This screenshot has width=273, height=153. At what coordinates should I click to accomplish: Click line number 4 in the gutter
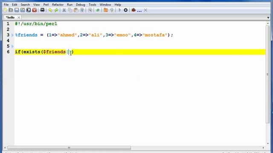8,41
